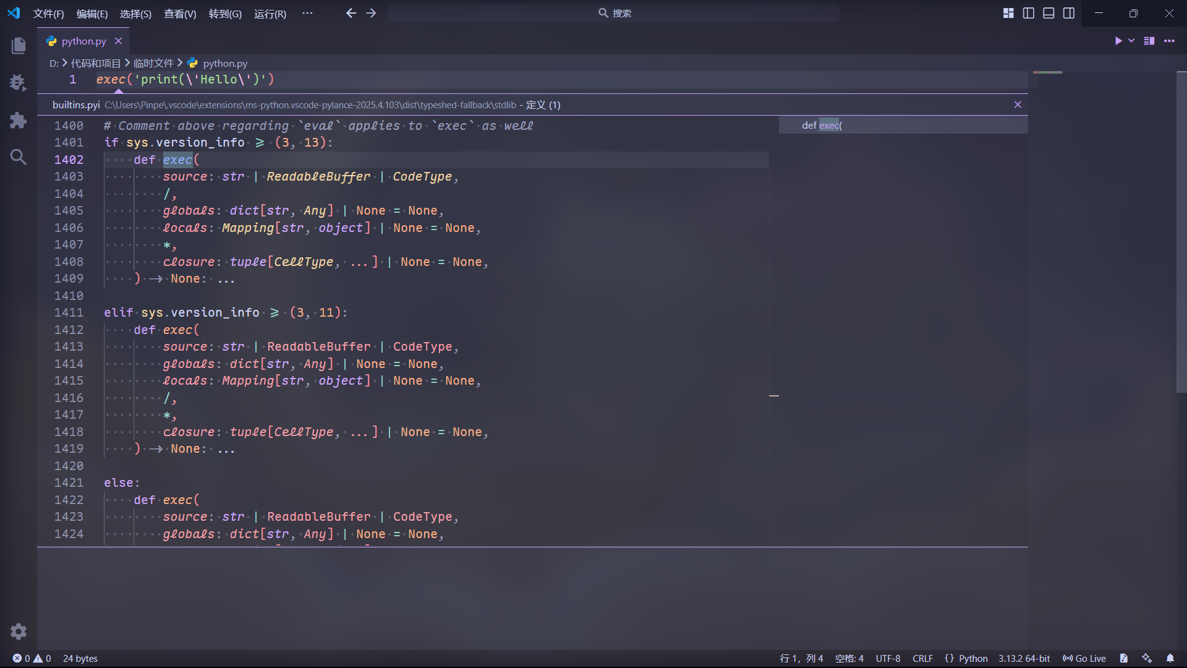Screen dimensions: 1187x668
Task: Open the Explorer view in the activity bar
Action: point(19,45)
